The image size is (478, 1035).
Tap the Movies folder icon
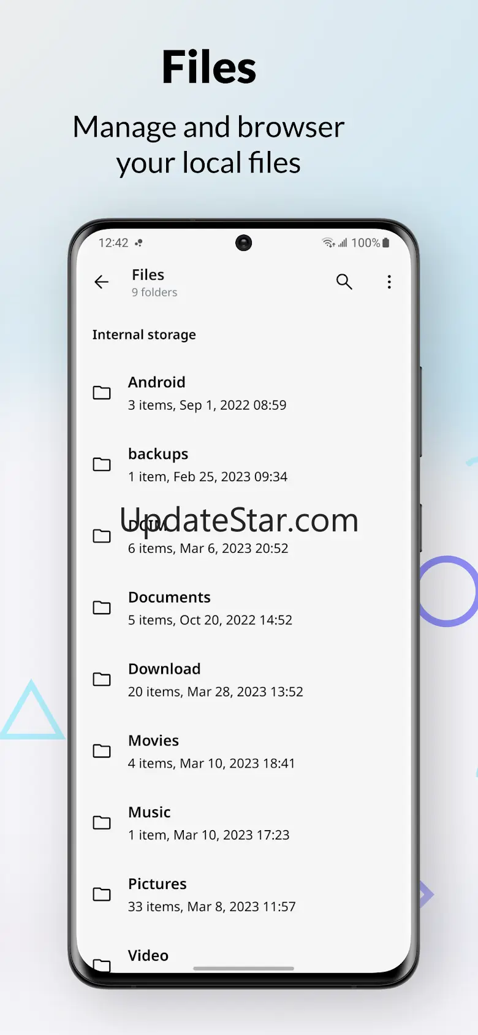click(x=102, y=751)
